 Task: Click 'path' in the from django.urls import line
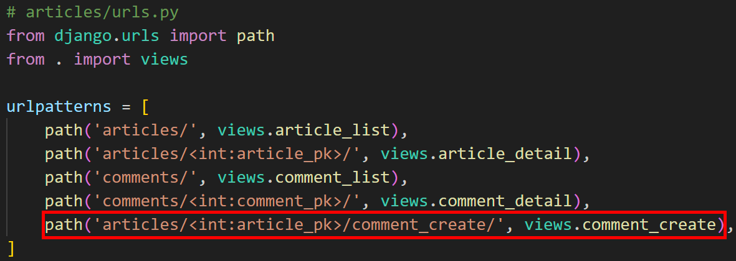[x=256, y=35]
